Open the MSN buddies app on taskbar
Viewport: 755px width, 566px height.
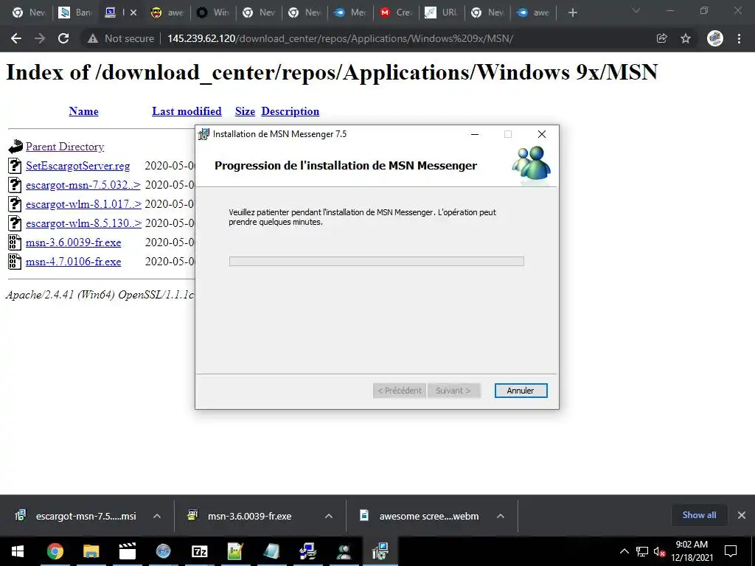tap(344, 551)
